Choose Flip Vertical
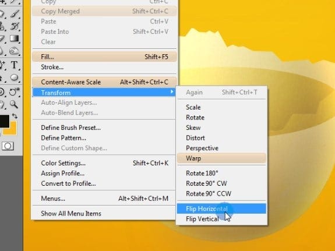This screenshot has width=335, height=251. click(x=221, y=219)
